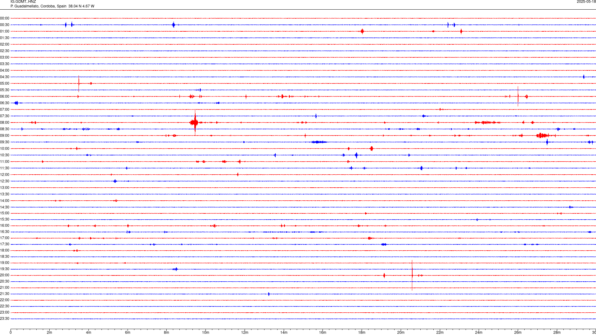Select the 20:00 trace time label

point(5,275)
